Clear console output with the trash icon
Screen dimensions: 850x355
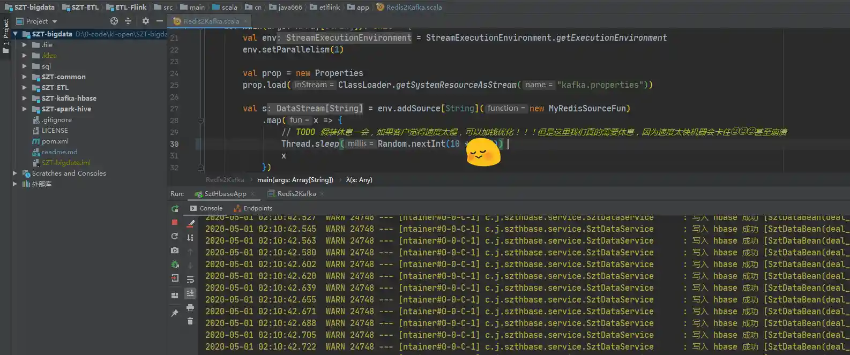pos(190,321)
